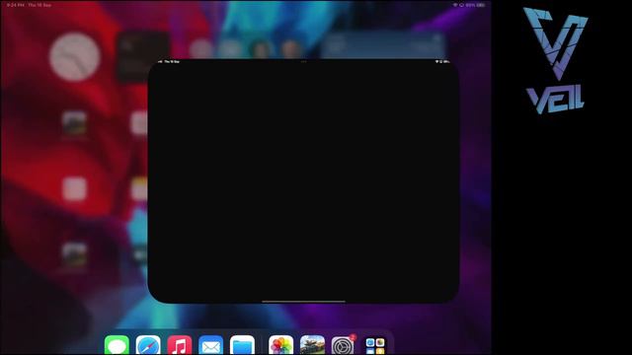Open the Photos app in dock
This screenshot has height=355, width=632.
(280, 345)
